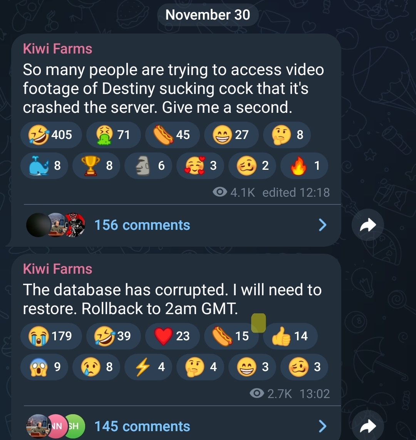Tap the crying emoji reaction with 179
The height and width of the screenshot is (440, 416).
(x=51, y=336)
